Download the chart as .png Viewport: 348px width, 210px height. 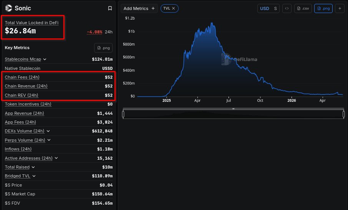(323, 8)
